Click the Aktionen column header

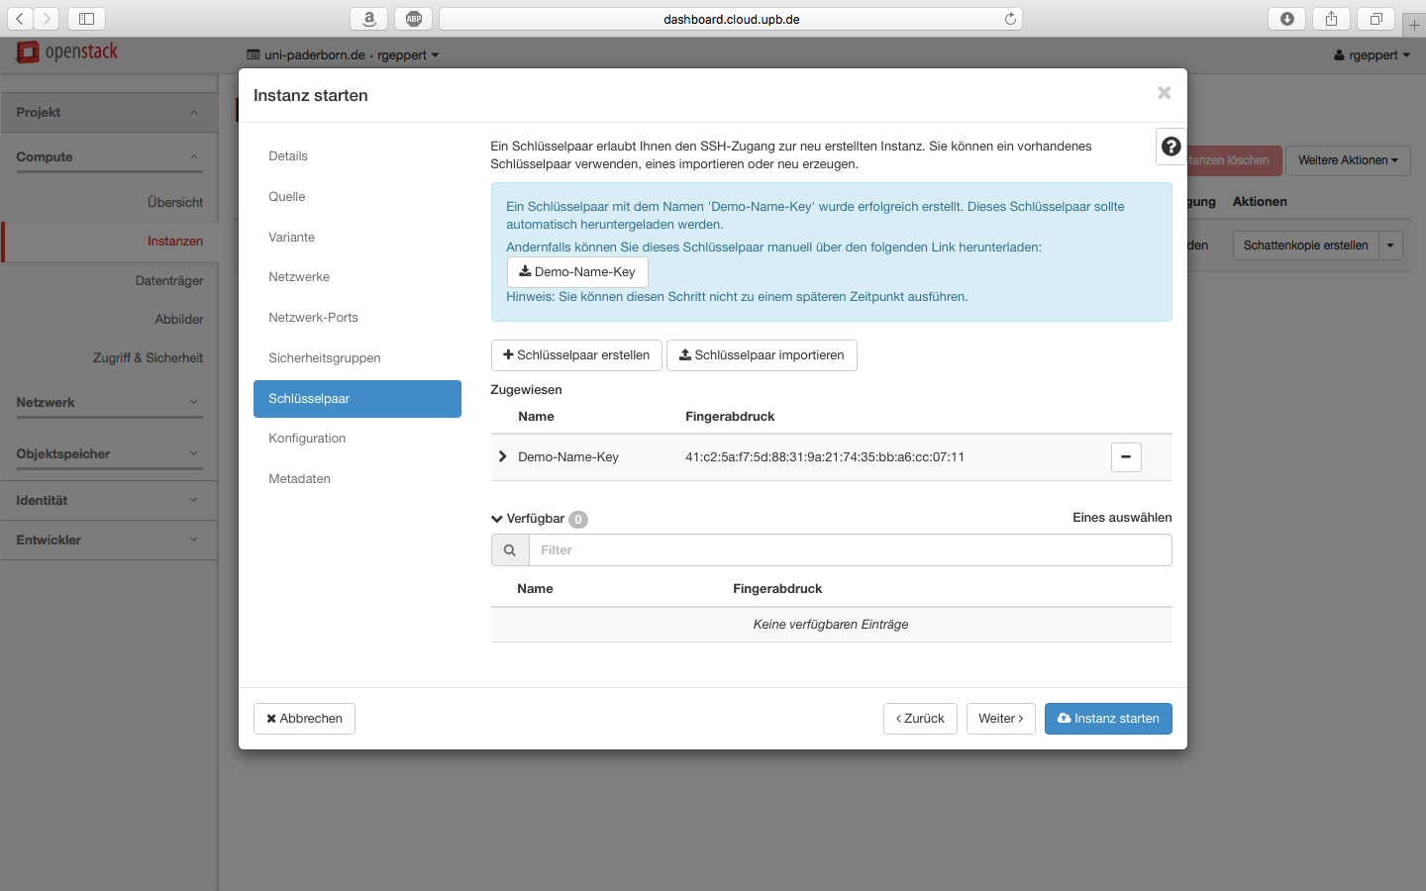coord(1260,202)
